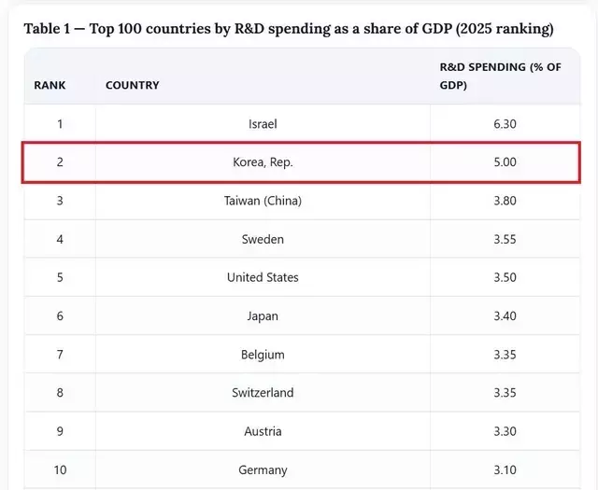The width and height of the screenshot is (598, 490).
Task: Select rank number 10 cell
Action: pyautogui.click(x=60, y=469)
